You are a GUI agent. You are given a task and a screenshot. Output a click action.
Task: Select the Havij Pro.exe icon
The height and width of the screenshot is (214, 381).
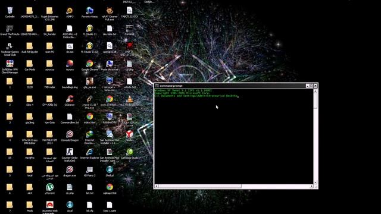click(90, 99)
